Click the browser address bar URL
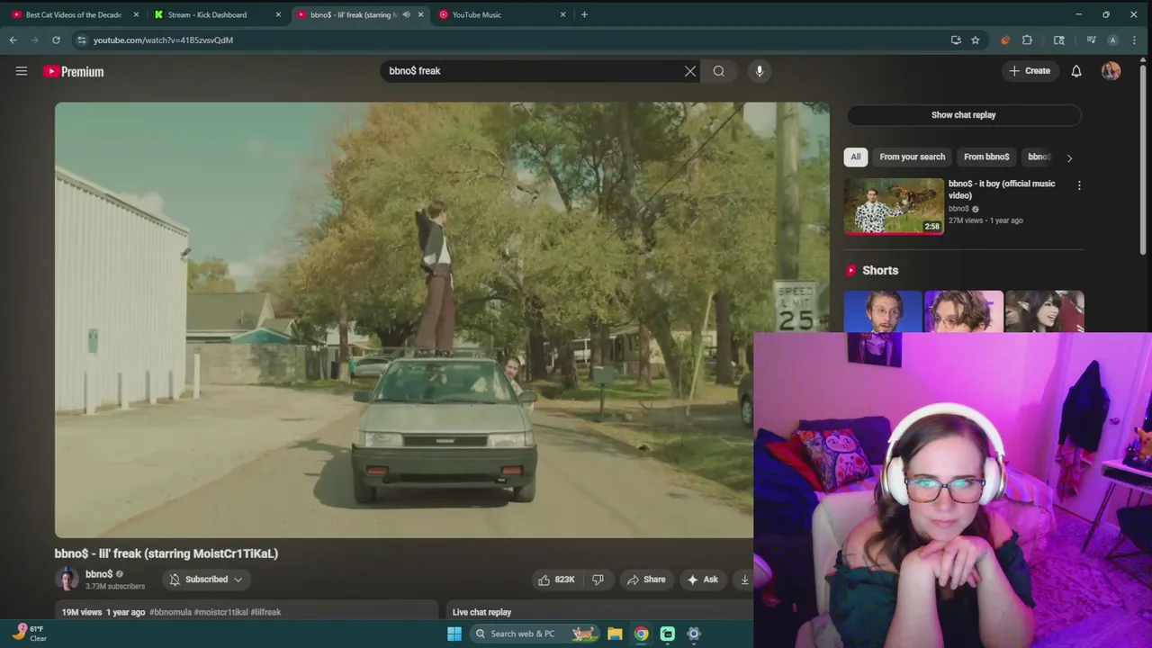The width and height of the screenshot is (1152, 648). [163, 40]
